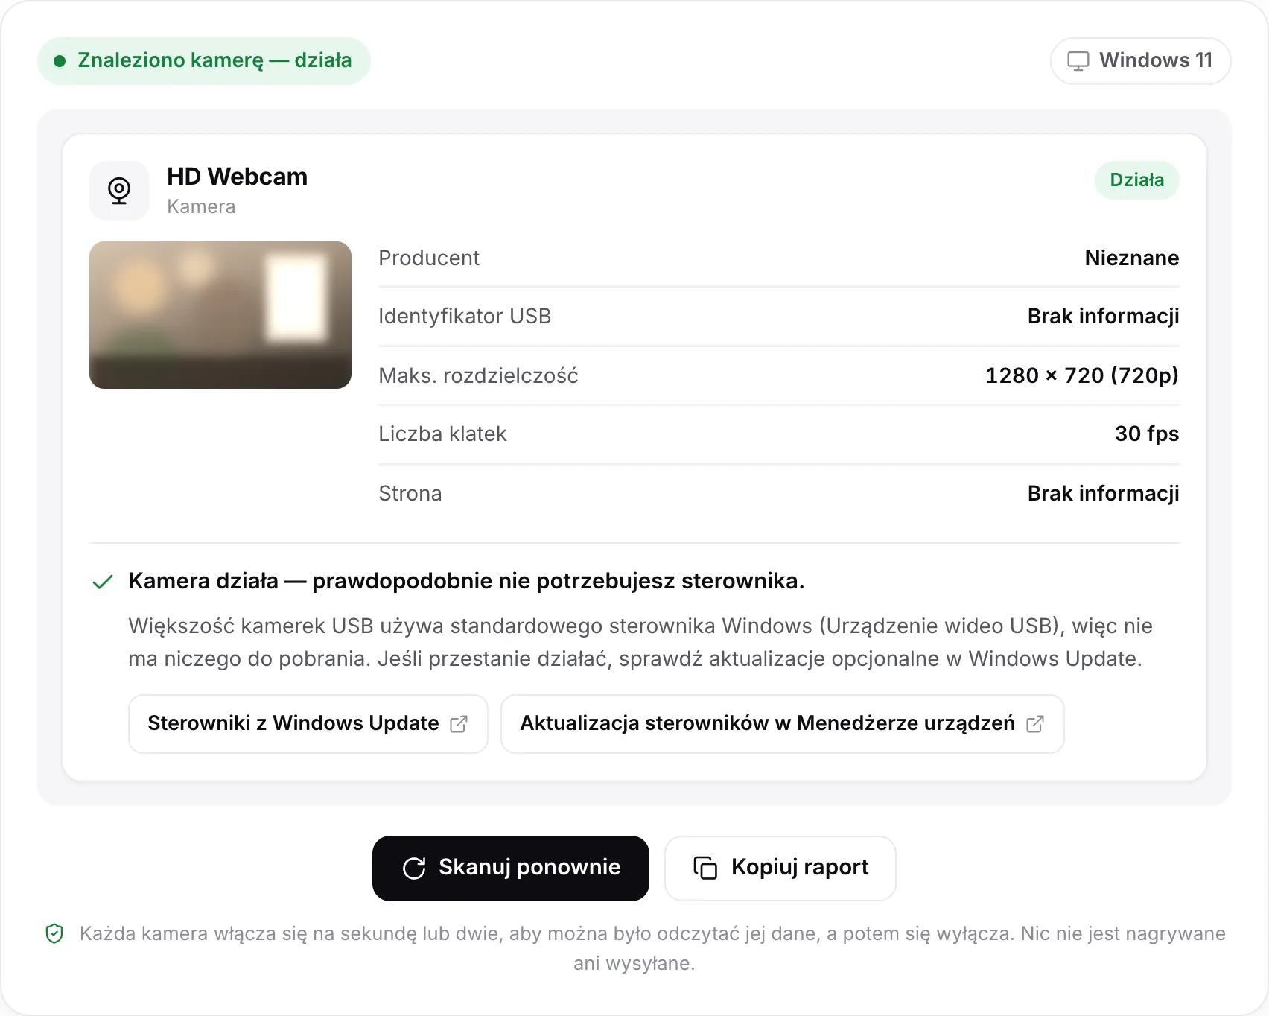Click the Każda kamera włącza się privacy note
Viewport: 1269px width, 1016px height.
tap(652, 948)
